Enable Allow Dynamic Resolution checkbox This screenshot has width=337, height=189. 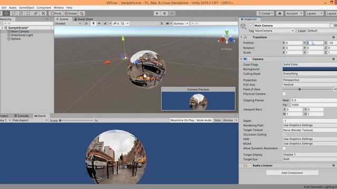coord(284,148)
